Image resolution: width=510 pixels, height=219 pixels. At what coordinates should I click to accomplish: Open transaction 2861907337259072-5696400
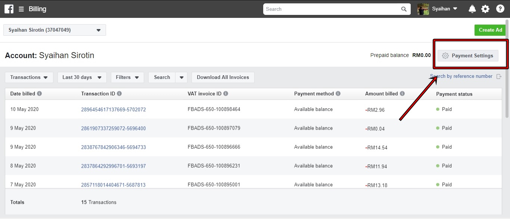[x=113, y=128]
